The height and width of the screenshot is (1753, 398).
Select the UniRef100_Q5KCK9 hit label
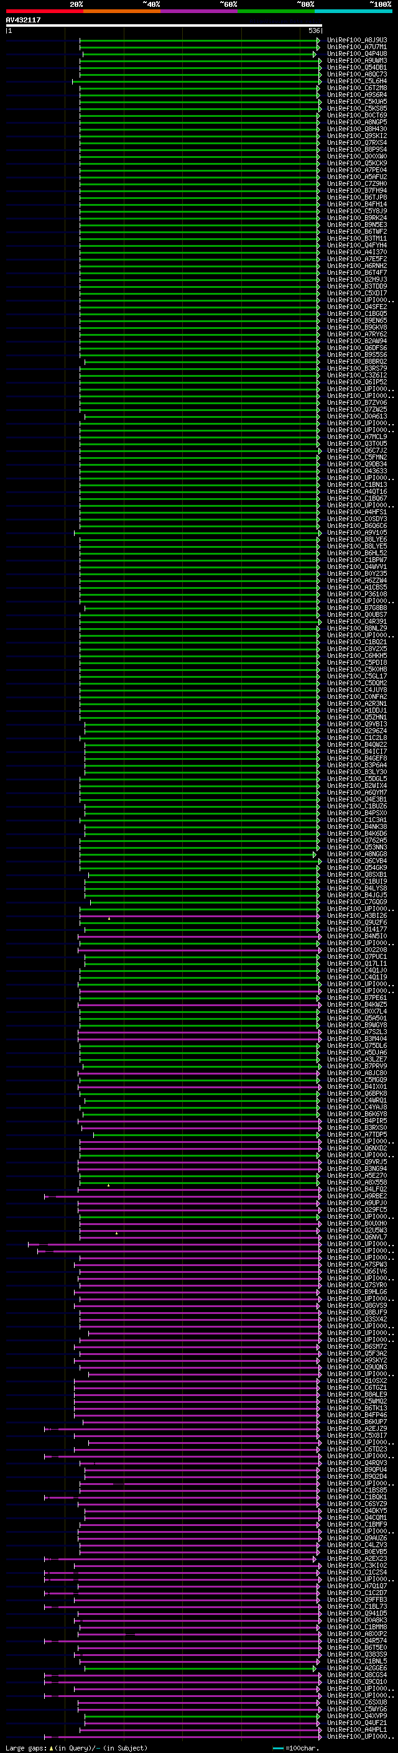click(x=357, y=163)
